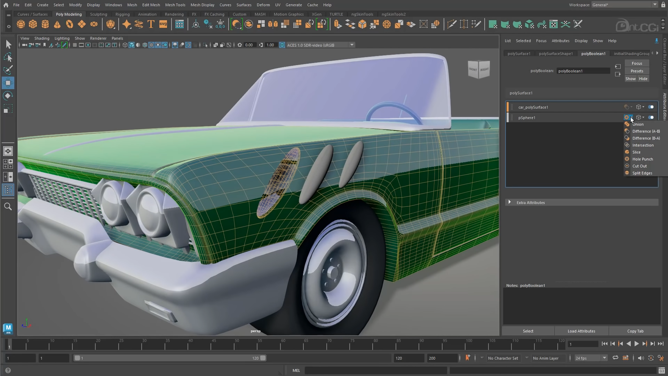Image resolution: width=668 pixels, height=376 pixels.
Task: Switch to the Sculpting shelf tab
Action: (98, 14)
